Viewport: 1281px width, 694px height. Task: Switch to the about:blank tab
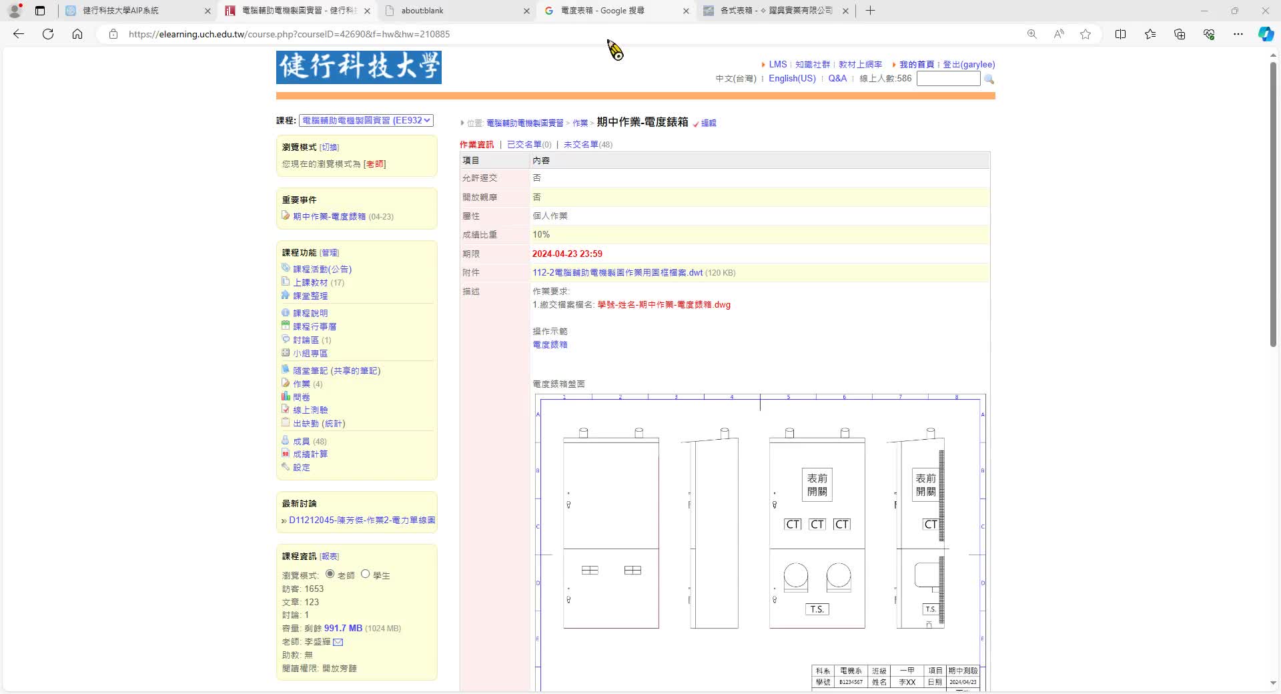(x=458, y=11)
